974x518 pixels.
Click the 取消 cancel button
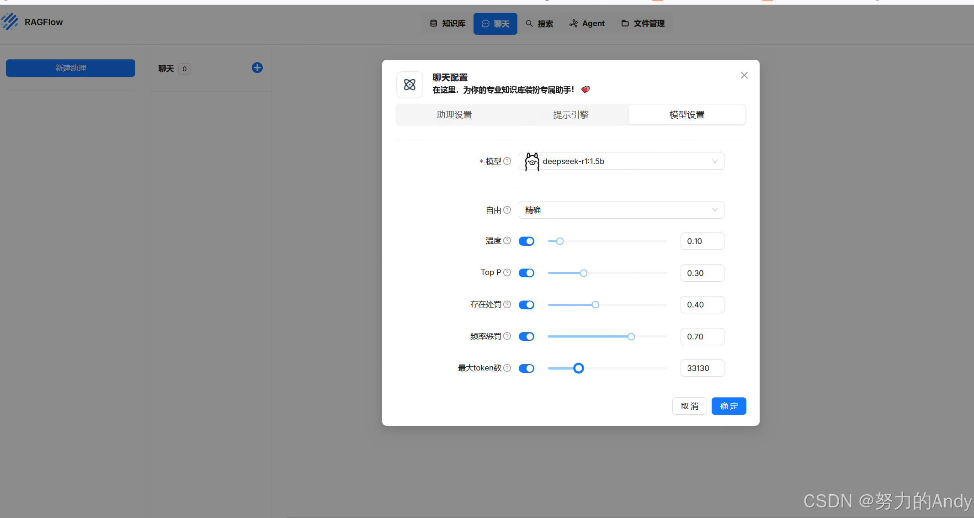pos(689,406)
